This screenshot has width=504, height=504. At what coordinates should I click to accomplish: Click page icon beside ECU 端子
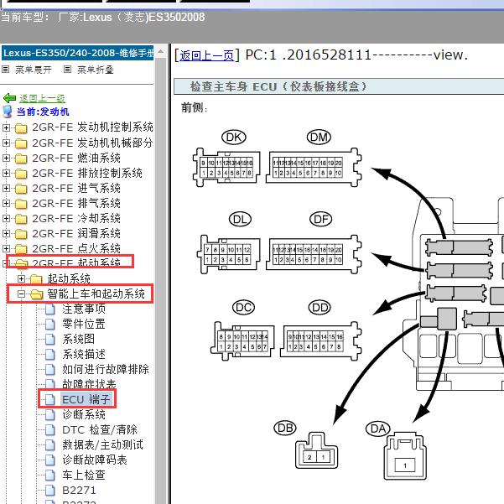tap(49, 400)
